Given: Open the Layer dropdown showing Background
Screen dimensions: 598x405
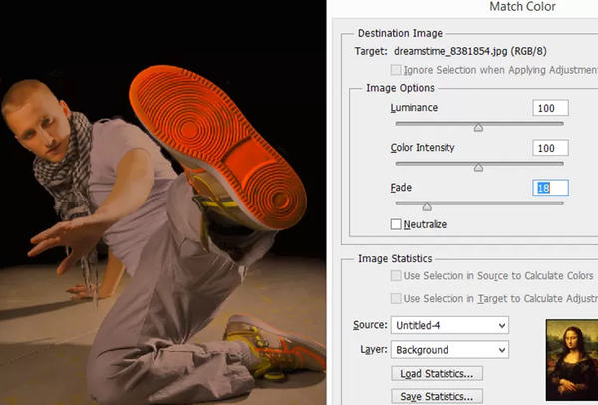Looking at the screenshot, I should (x=449, y=350).
